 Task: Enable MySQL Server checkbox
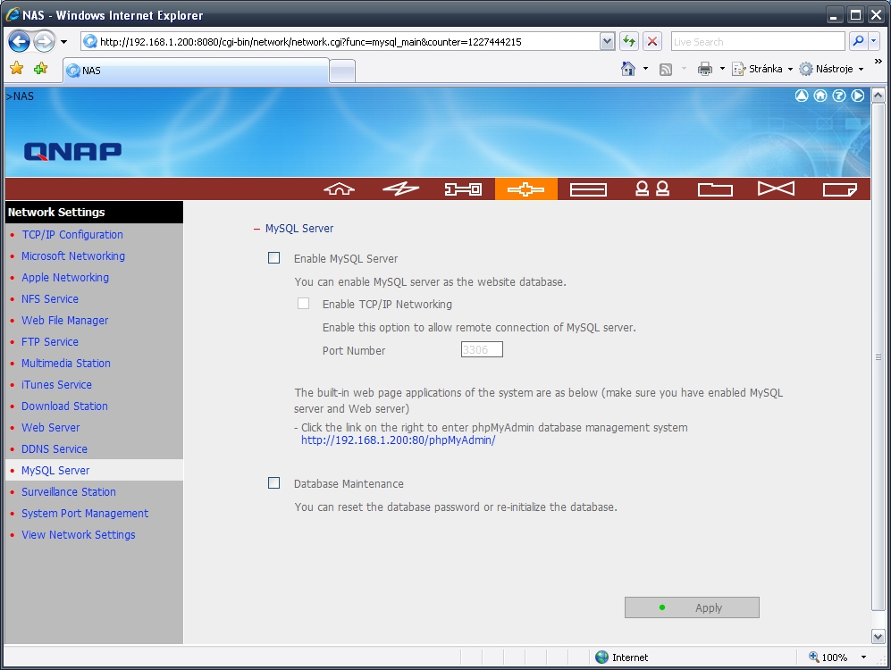[273, 258]
